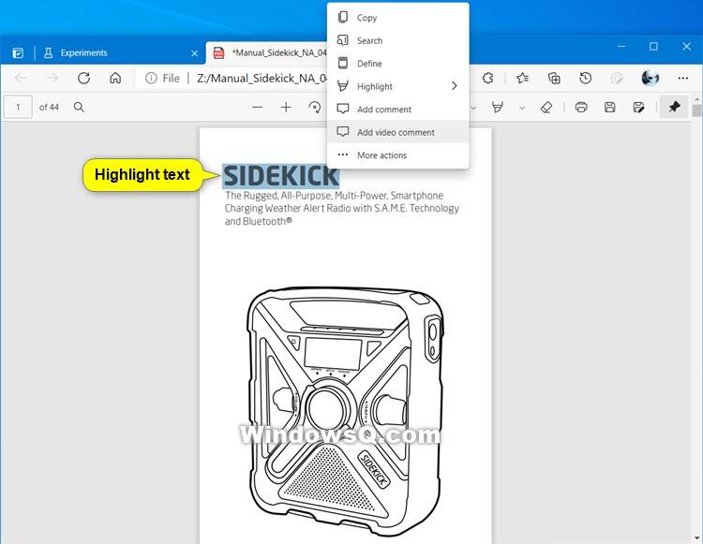Screen dimensions: 703x544
Task: Print the PDF document
Action: [581, 107]
